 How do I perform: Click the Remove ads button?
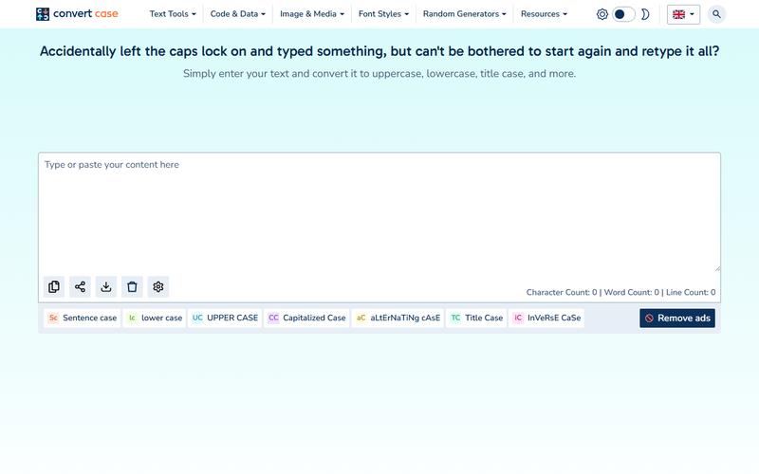pos(677,319)
